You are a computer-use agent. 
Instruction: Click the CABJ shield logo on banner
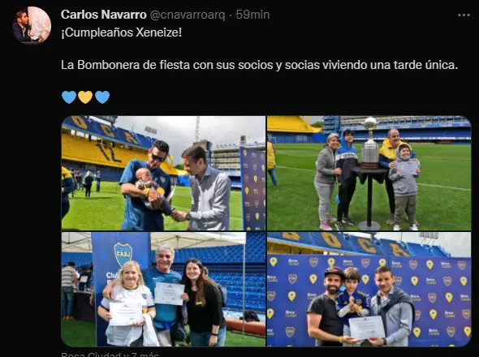click(x=123, y=254)
